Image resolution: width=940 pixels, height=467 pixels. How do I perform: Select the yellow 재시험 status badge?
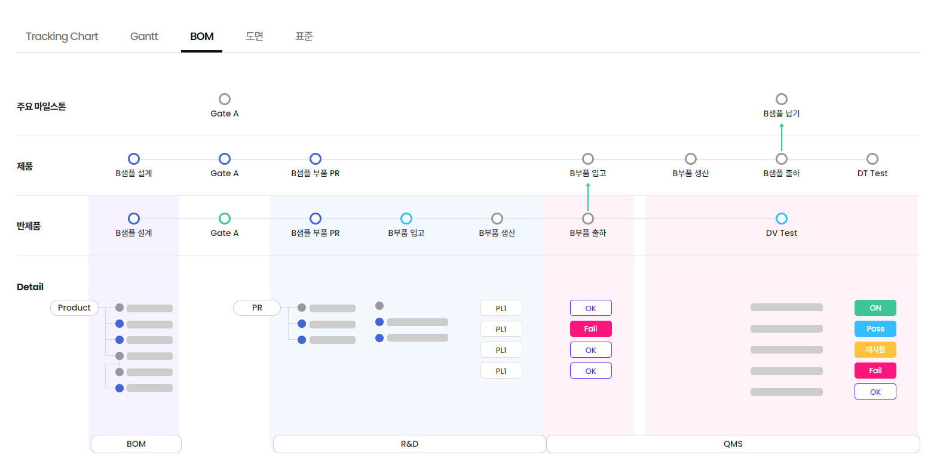[x=875, y=350]
